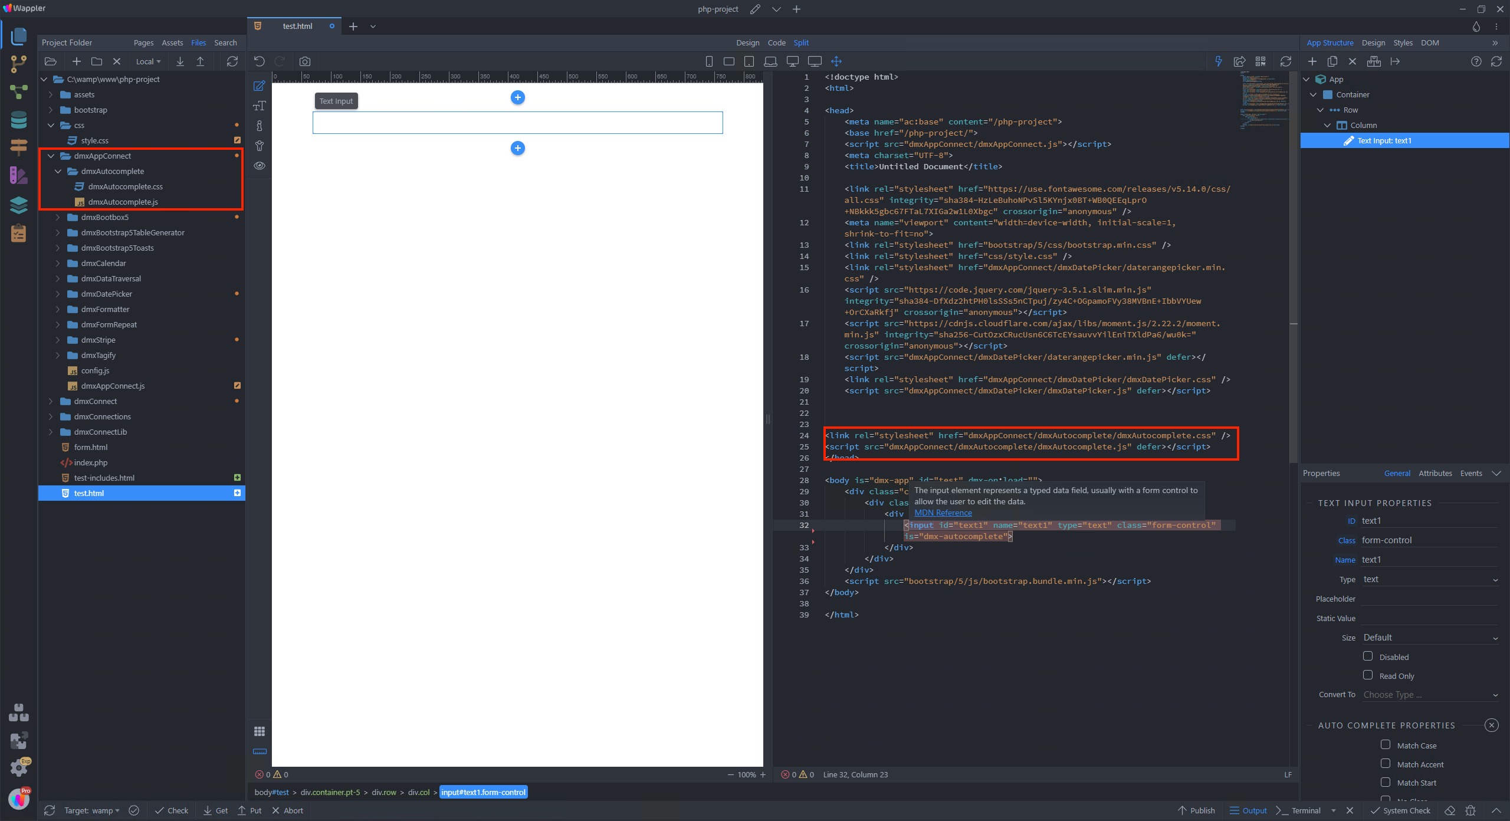Click the refresh icon in Project Folder toolbar
1510x821 pixels.
tap(232, 61)
